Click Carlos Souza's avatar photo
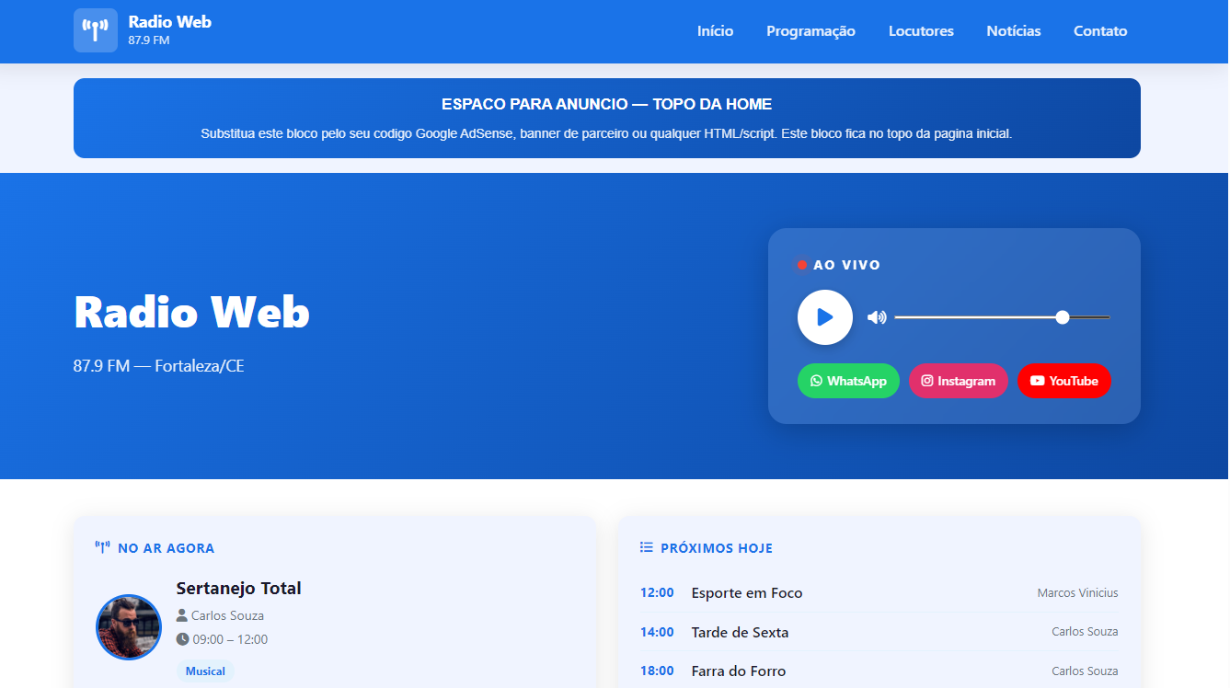The width and height of the screenshot is (1230, 688). tap(129, 627)
